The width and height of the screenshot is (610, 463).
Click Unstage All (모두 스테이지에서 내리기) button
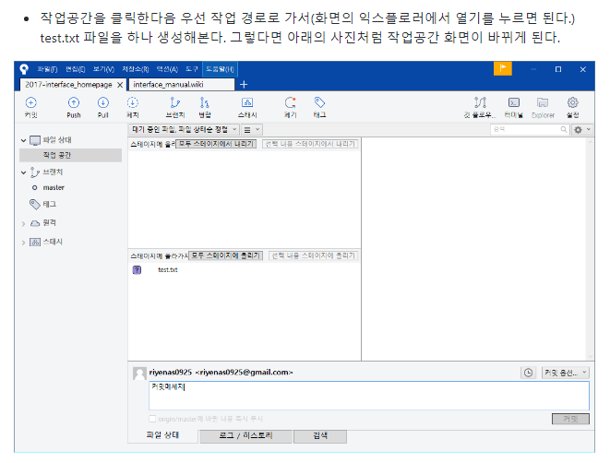216,144
